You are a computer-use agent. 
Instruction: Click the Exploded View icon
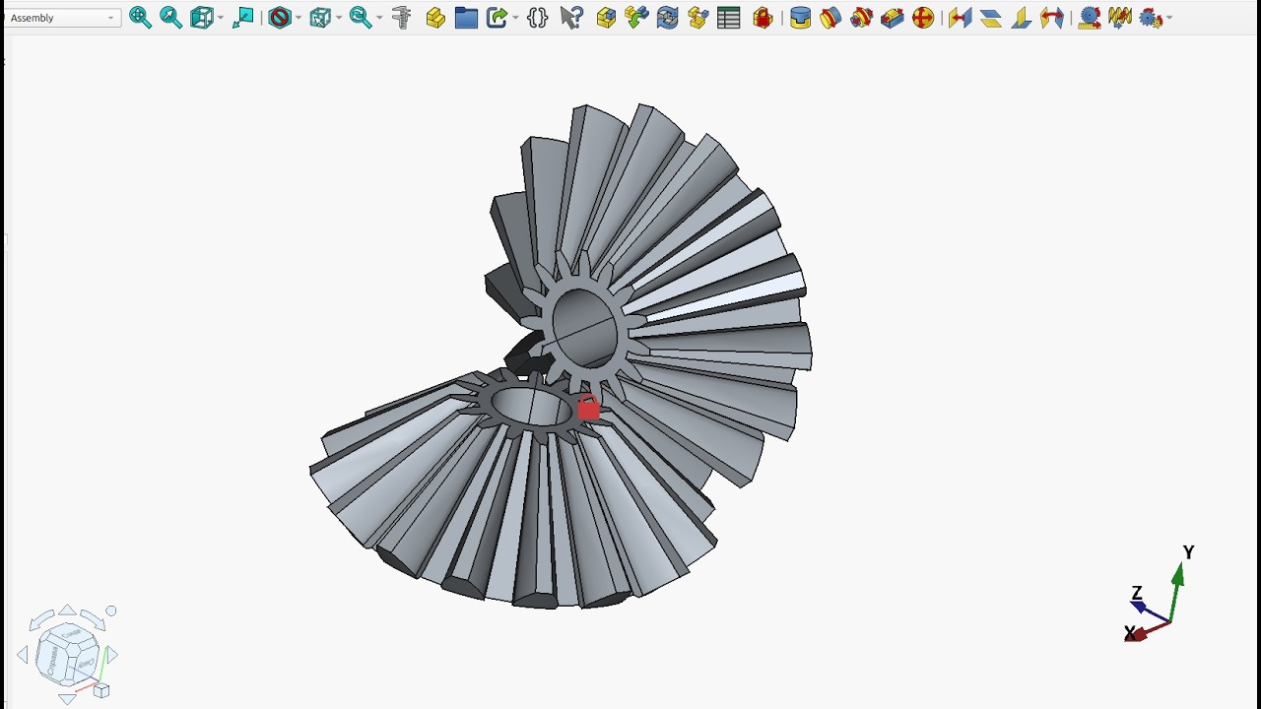(698, 18)
